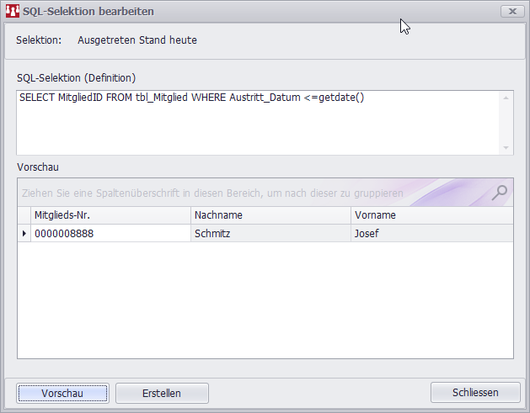Click into the SQL-Selektion definition text field
This screenshot has width=530, height=413.
[253, 122]
